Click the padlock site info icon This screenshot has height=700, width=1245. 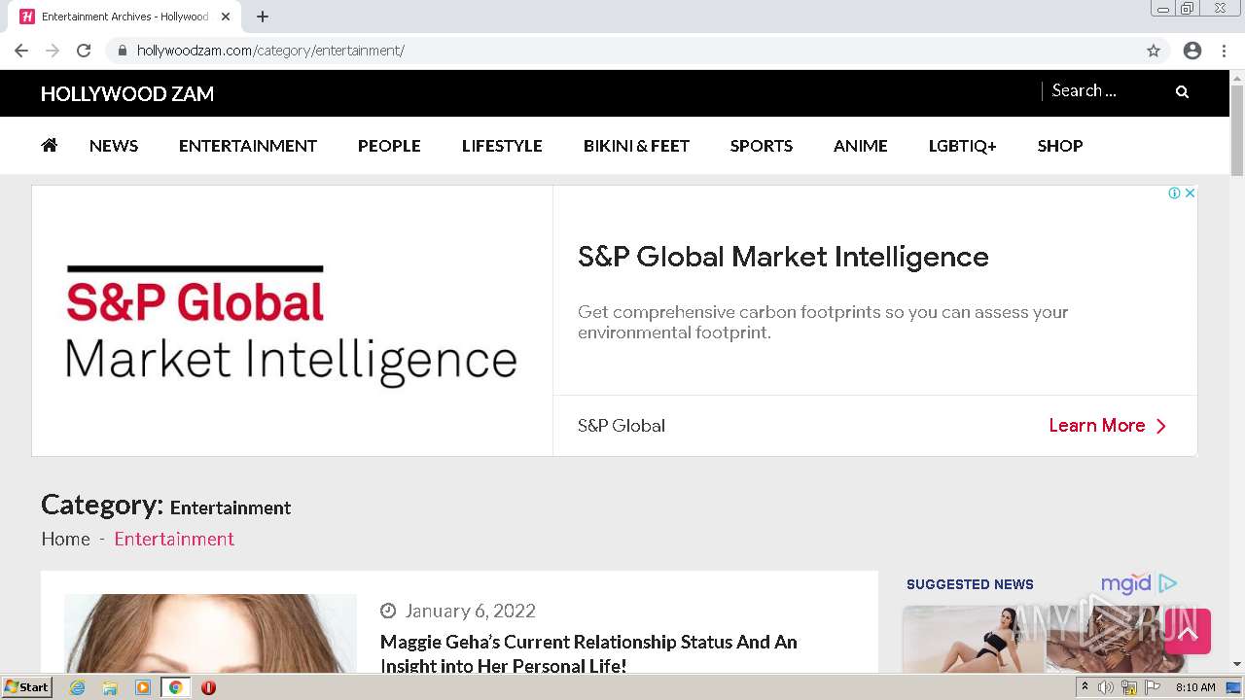point(122,51)
